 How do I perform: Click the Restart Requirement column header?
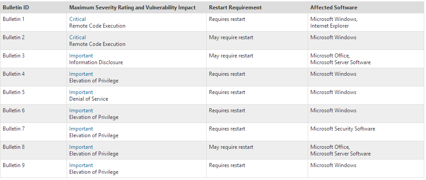(235, 8)
